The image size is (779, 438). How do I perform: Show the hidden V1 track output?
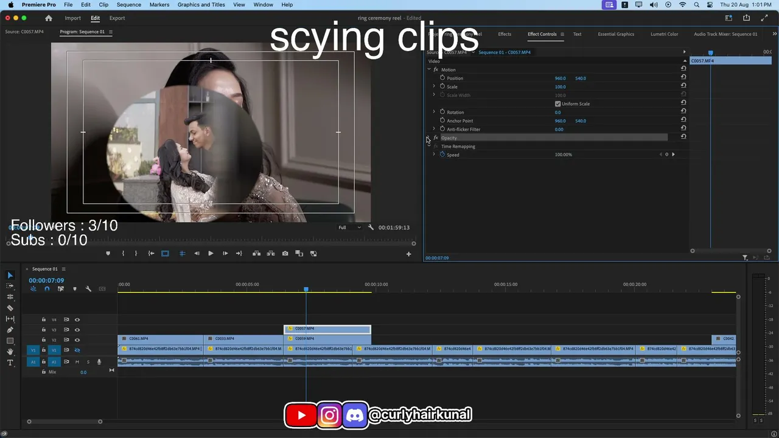pos(77,350)
